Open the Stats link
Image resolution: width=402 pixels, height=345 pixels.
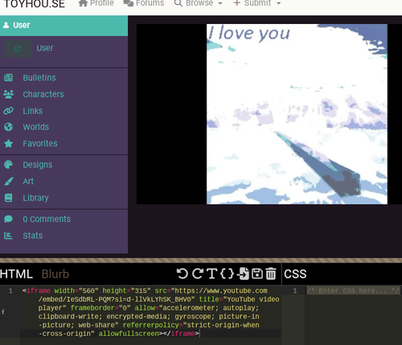coord(32,236)
